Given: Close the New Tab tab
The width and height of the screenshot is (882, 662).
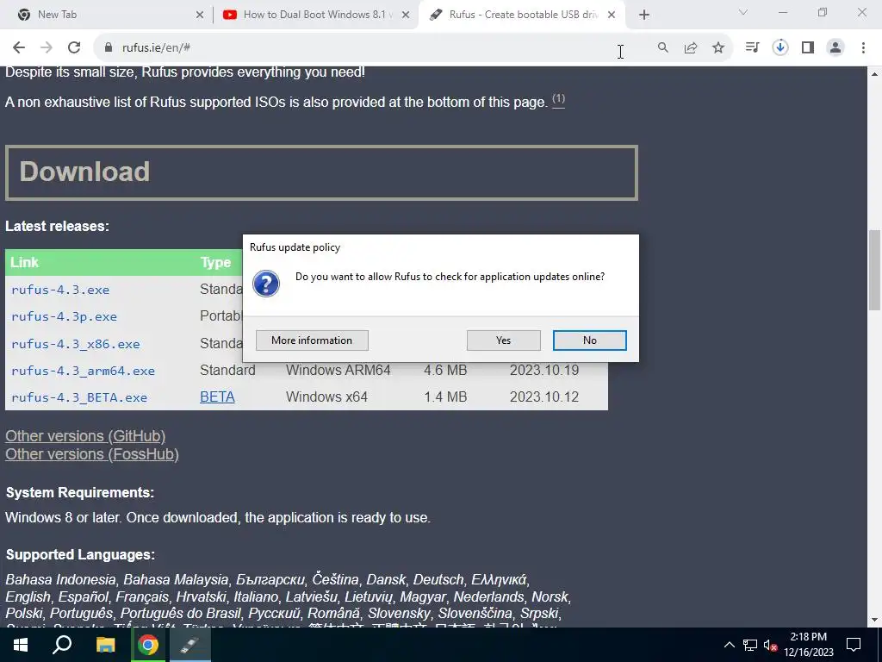Looking at the screenshot, I should (200, 16).
